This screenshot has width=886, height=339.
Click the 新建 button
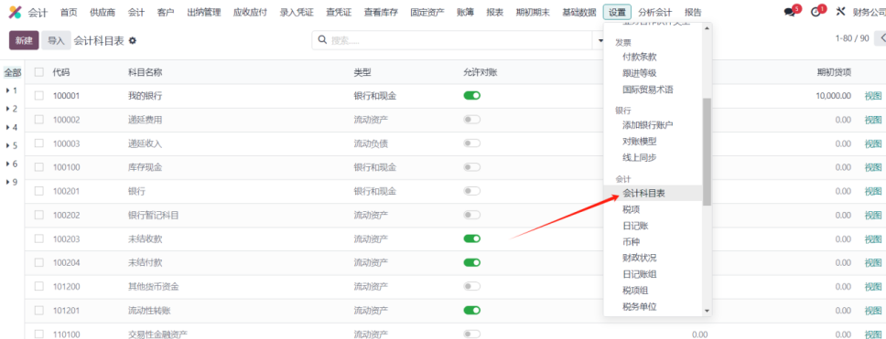(x=24, y=40)
